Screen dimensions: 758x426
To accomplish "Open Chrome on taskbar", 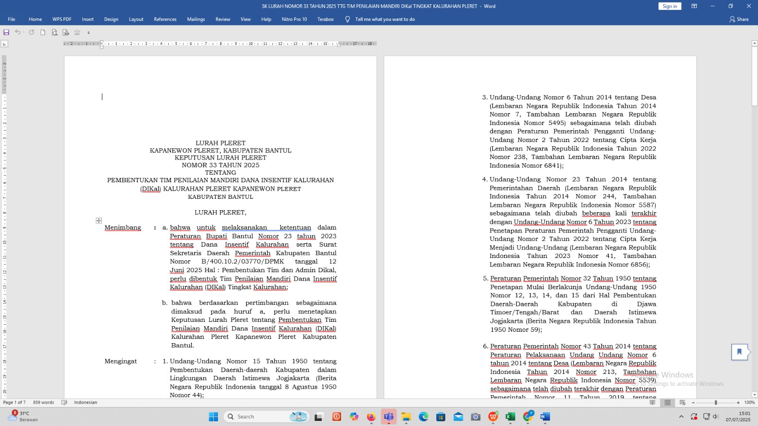I will click(x=528, y=417).
